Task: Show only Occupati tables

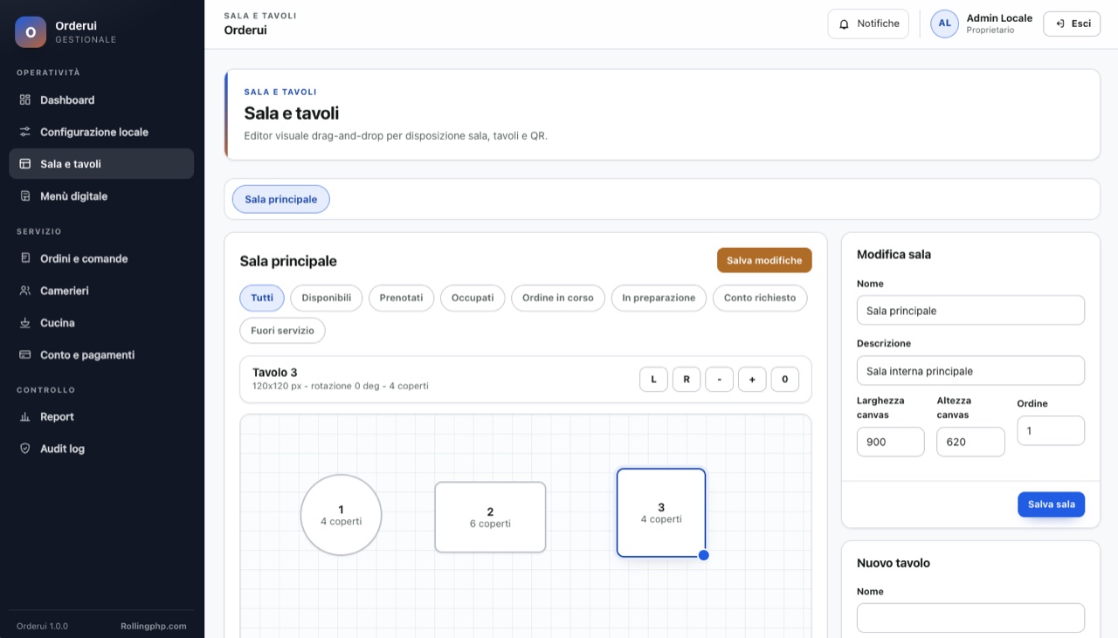Action: click(x=473, y=298)
